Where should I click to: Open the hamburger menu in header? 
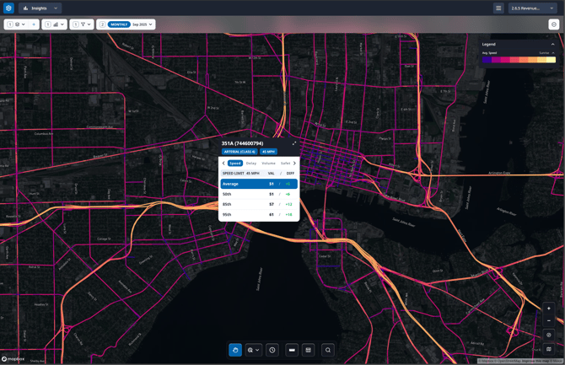[x=498, y=8]
